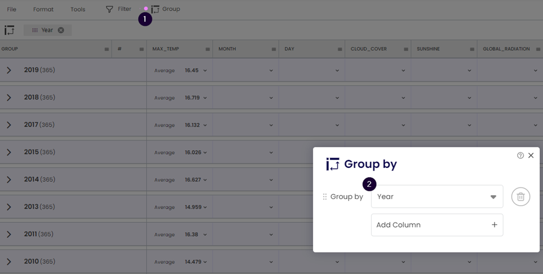The width and height of the screenshot is (543, 274).
Task: Click the delete trash icon in Group by
Action: 520,197
